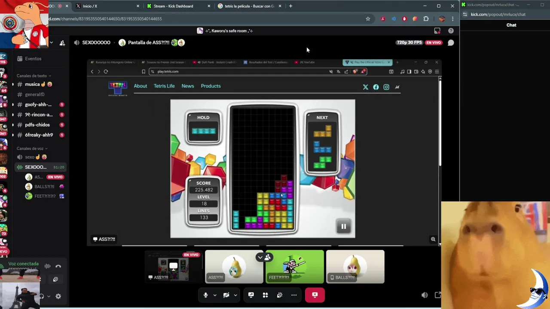Click the Facebook icon on Tetris page
The width and height of the screenshot is (550, 309).
pos(376,87)
